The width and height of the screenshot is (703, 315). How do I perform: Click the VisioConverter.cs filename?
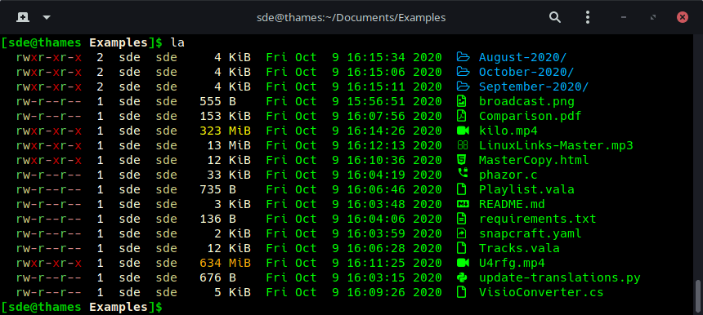541,293
